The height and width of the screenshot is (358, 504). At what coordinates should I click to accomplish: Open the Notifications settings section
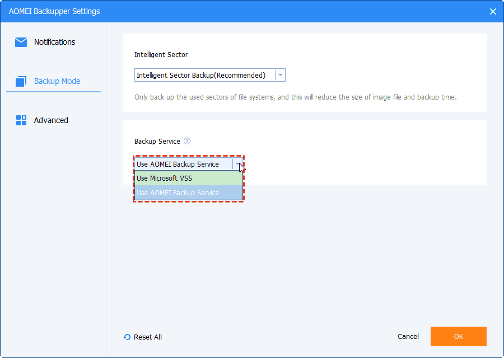coord(54,42)
